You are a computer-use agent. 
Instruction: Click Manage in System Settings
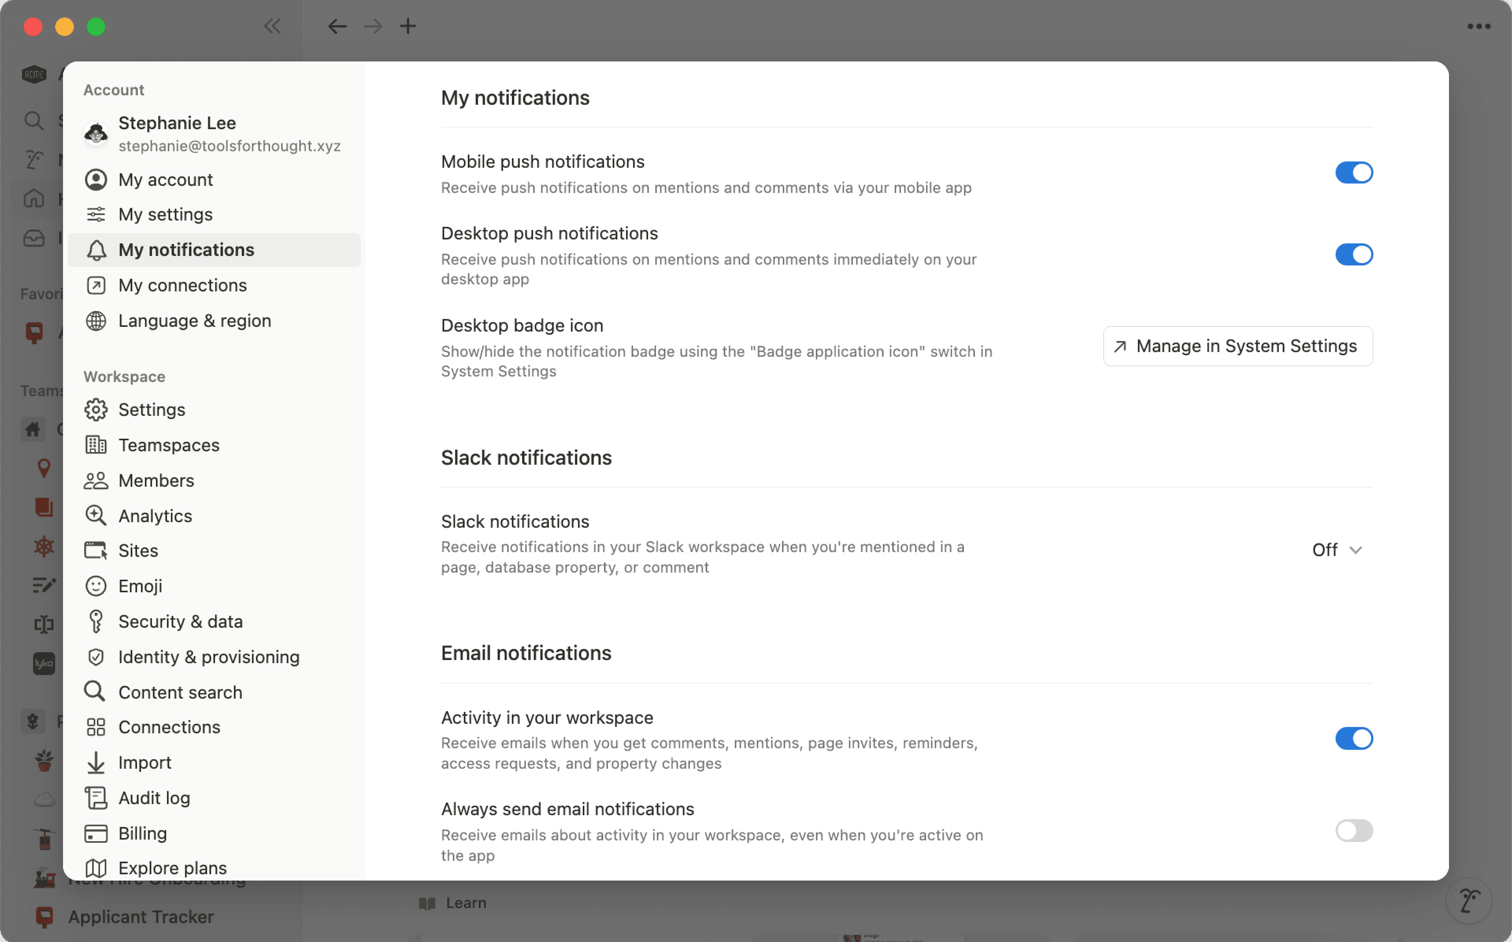(1237, 346)
